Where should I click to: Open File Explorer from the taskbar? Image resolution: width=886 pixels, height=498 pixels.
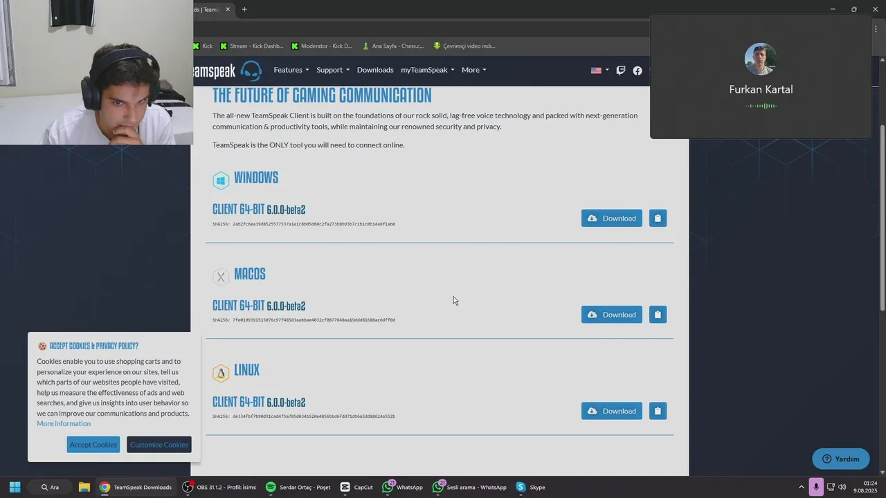point(84,487)
